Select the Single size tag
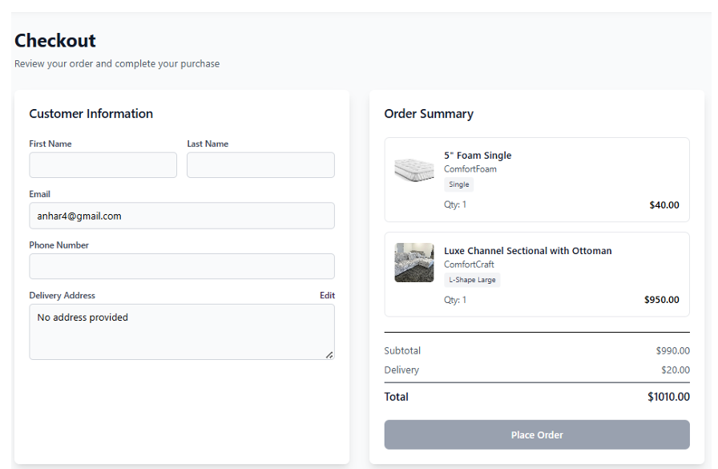 pos(459,184)
